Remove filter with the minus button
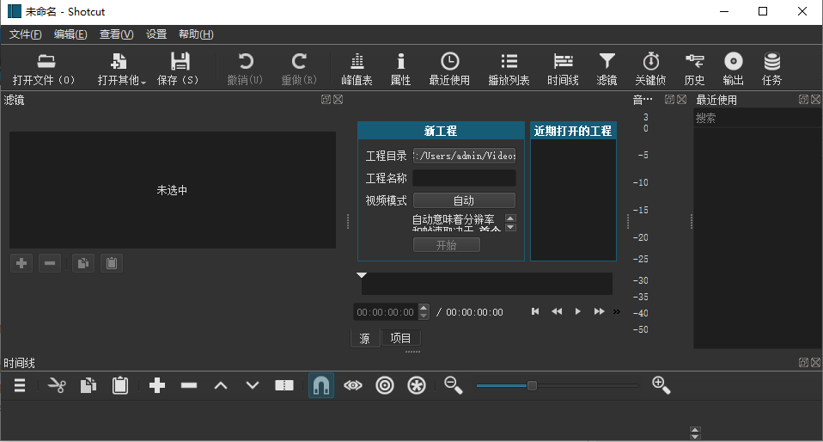The height and width of the screenshot is (442, 823). (50, 263)
